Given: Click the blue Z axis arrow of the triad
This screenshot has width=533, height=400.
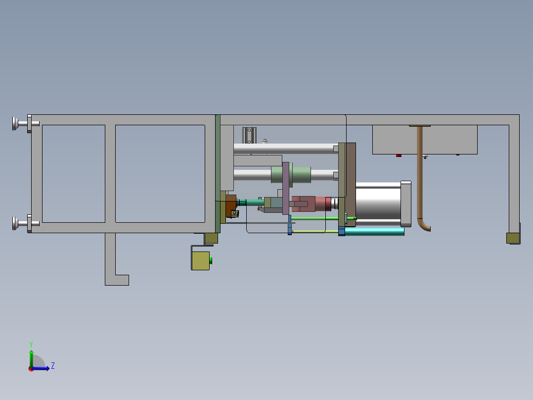Looking at the screenshot, I should tap(41, 368).
